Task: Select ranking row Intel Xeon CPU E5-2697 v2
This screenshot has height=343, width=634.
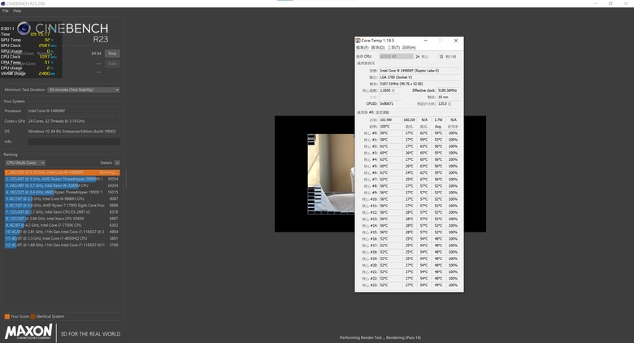Action: pyautogui.click(x=63, y=212)
